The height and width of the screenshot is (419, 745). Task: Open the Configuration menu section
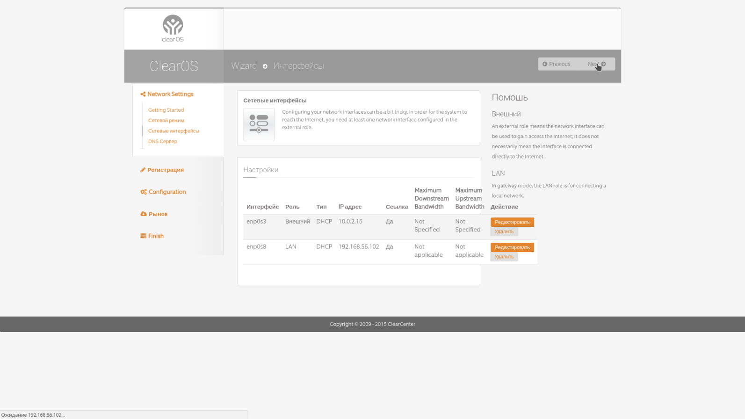tap(167, 192)
